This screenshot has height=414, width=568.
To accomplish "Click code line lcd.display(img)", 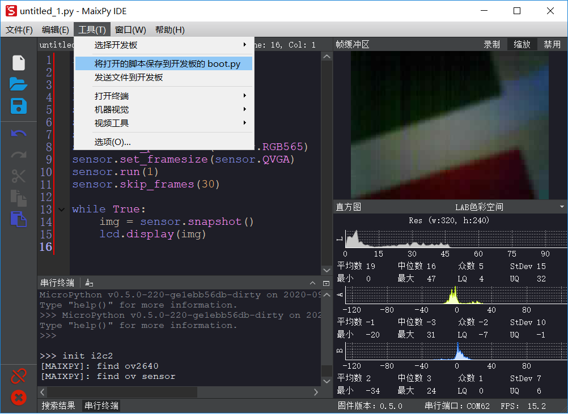I will tap(153, 234).
